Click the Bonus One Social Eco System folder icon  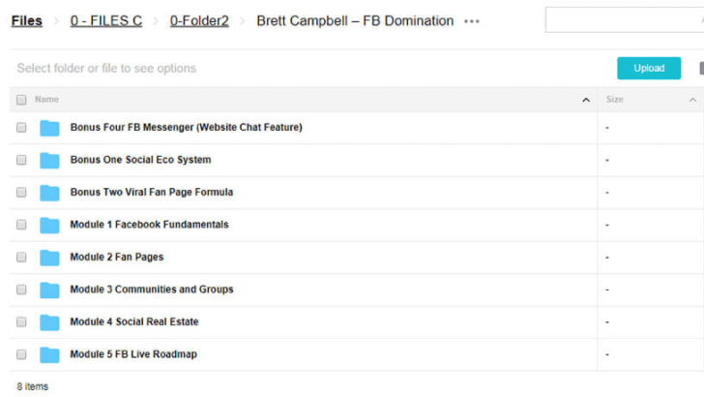click(49, 160)
